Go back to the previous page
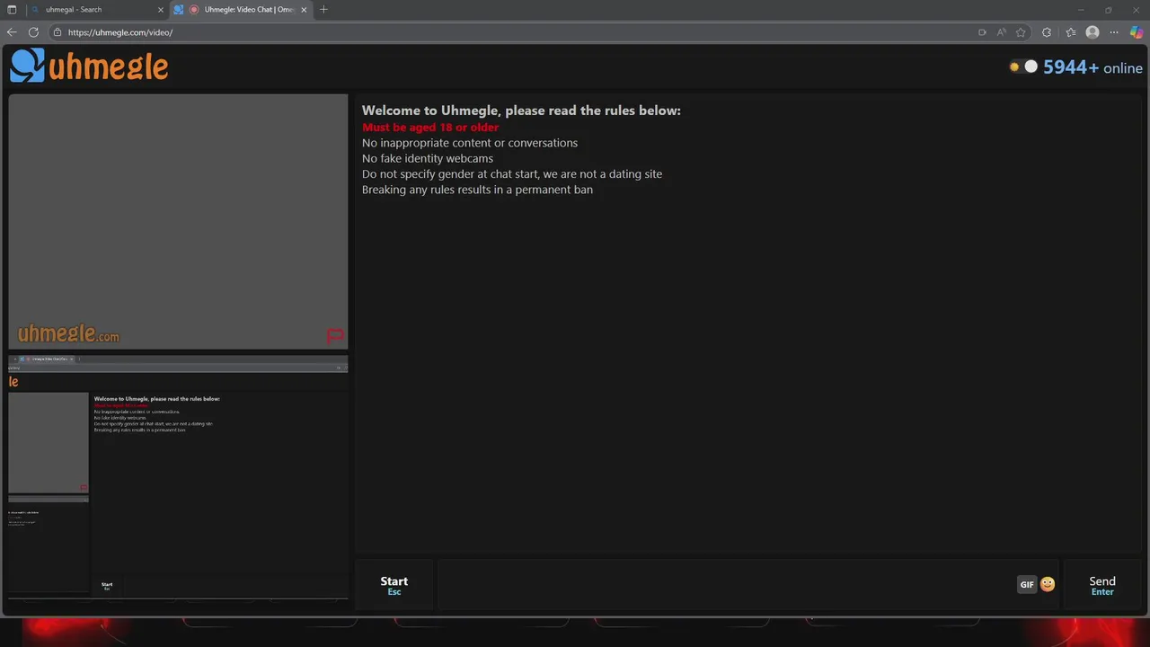Viewport: 1150px width, 647px height. pos(12,32)
